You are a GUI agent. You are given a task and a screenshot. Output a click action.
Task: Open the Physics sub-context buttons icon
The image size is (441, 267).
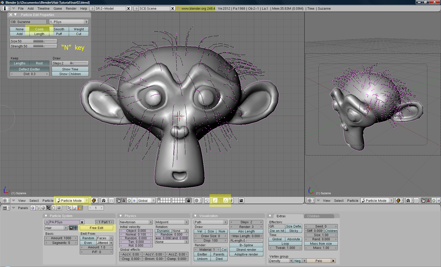[x=75, y=208]
